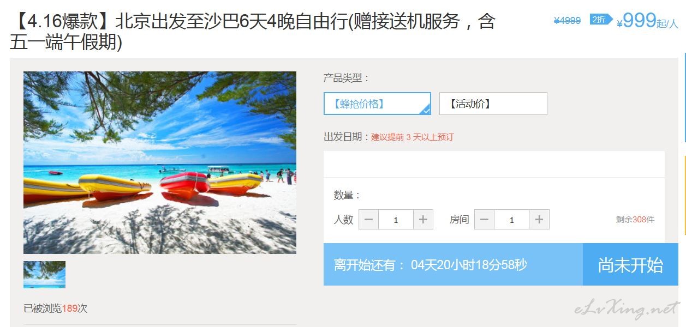Click the main beach boats photo
The image size is (686, 327).
click(x=160, y=162)
